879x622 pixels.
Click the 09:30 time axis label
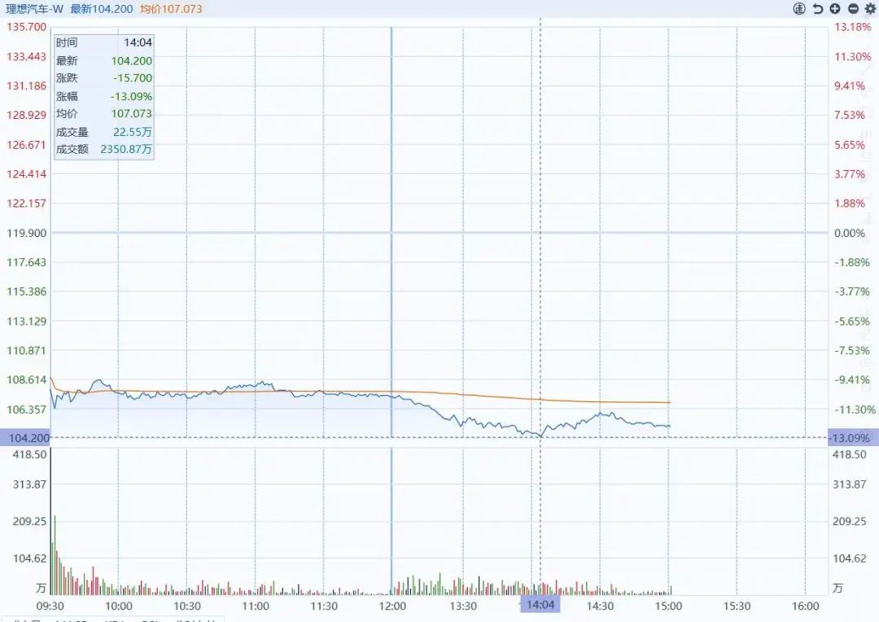coord(50,606)
